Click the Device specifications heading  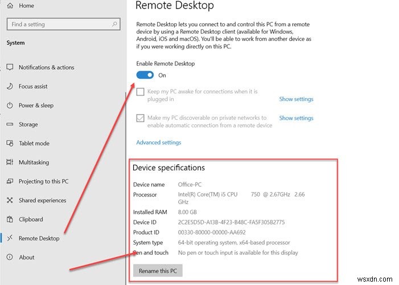[168, 168]
